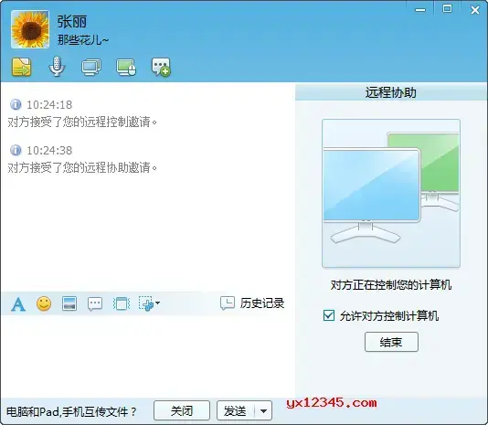Open the 历史记录 chat history
The image size is (488, 425).
252,303
